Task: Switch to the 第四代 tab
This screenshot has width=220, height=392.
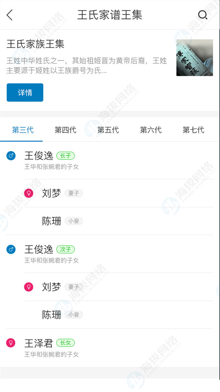Action: (x=65, y=130)
